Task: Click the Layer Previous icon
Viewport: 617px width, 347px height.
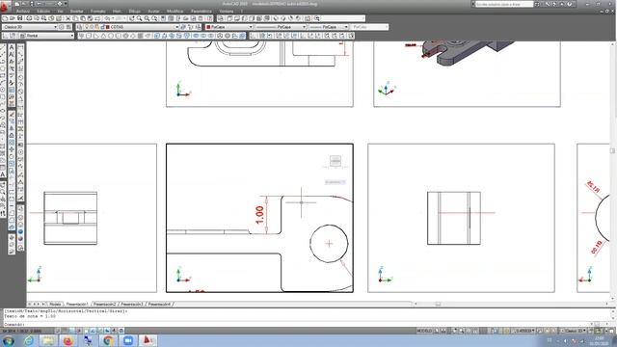Action: (x=191, y=27)
